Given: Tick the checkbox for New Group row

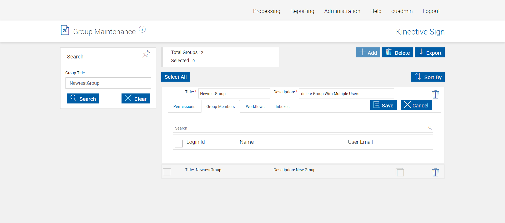Looking at the screenshot, I should [167, 172].
